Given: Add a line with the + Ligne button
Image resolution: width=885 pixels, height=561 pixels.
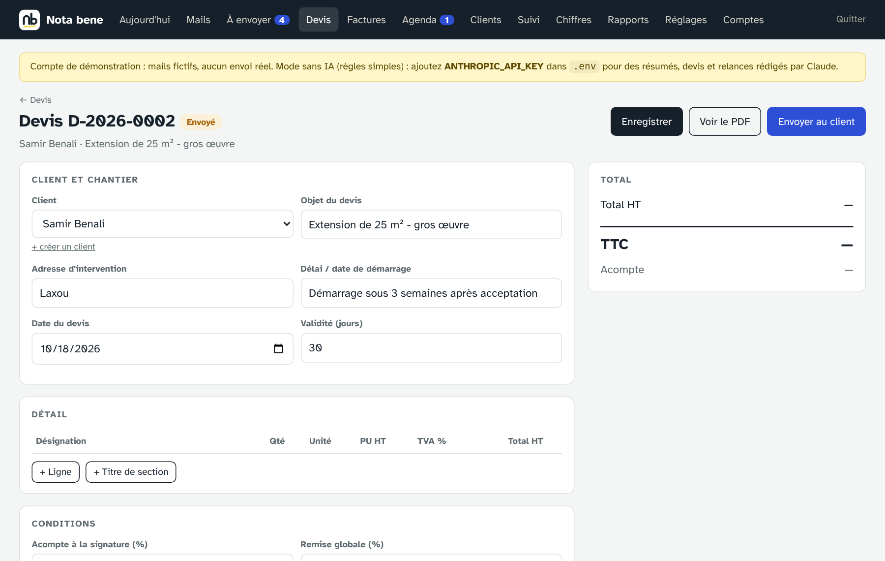Looking at the screenshot, I should coord(56,472).
